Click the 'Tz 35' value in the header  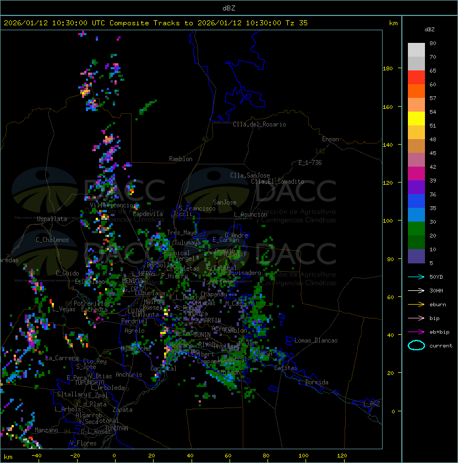pos(297,23)
